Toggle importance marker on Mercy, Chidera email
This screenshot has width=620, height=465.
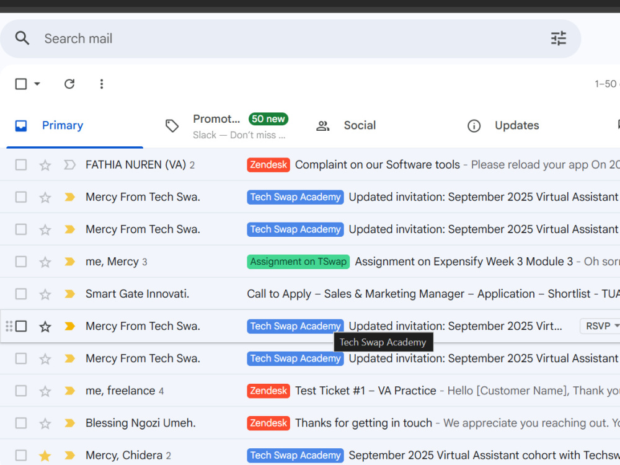click(69, 456)
